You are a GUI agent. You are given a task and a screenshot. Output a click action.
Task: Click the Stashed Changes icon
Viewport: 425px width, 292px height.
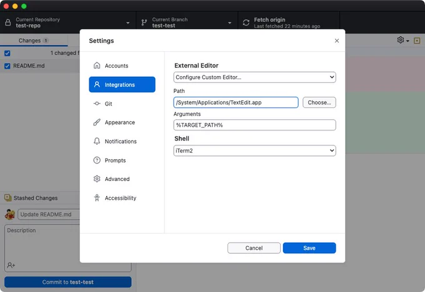click(8, 198)
